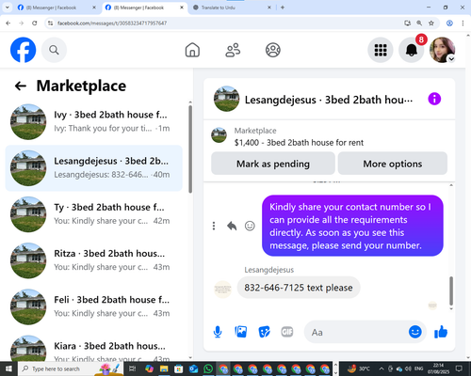Viewport: 471px width, 376px height.
Task: Open the Friends icon in top navigation
Action: point(233,50)
